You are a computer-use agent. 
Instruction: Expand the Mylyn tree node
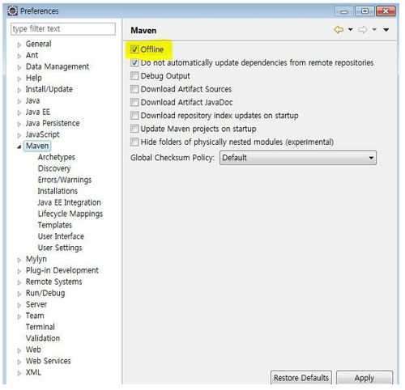19,260
